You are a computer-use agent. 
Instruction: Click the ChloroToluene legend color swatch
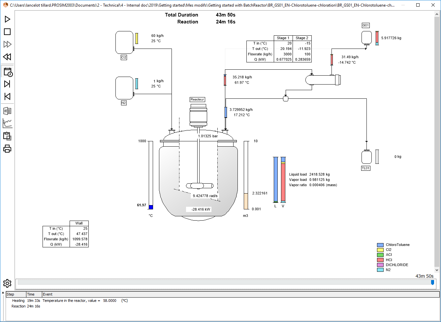(380, 245)
